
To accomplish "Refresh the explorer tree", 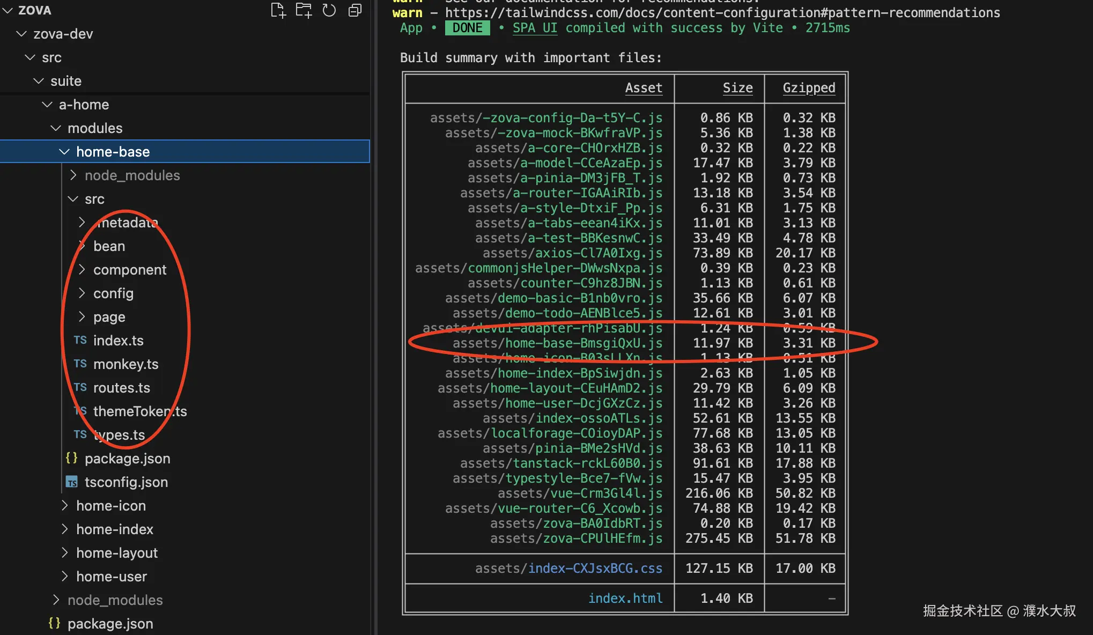I will (329, 10).
